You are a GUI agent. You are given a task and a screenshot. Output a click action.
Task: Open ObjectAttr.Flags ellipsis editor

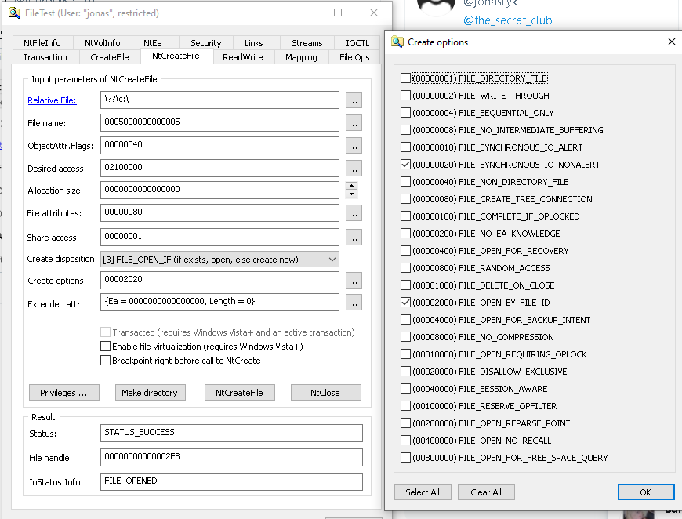(354, 145)
